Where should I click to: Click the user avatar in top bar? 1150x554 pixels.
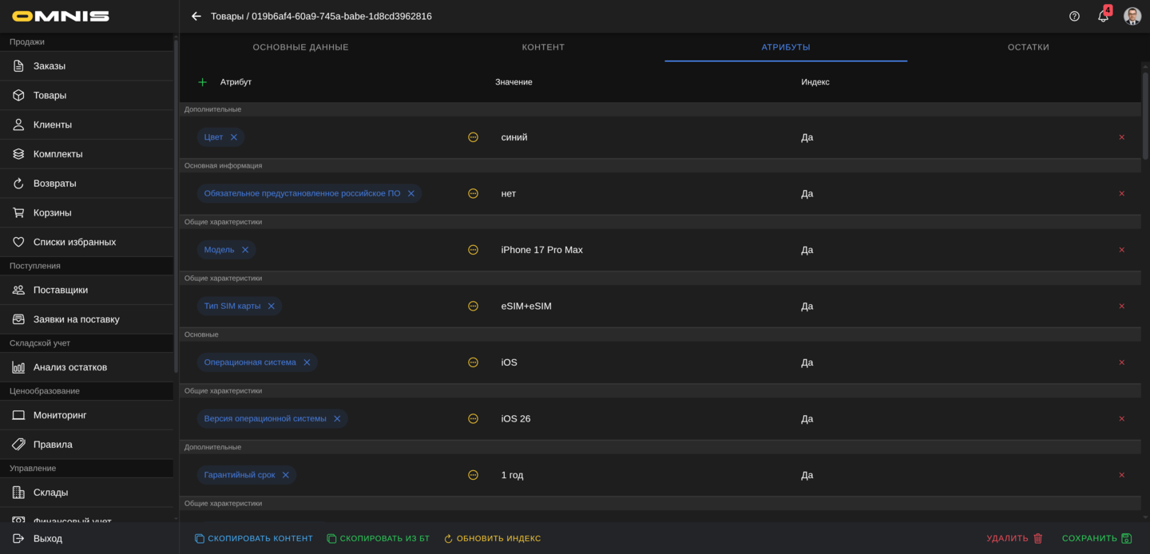click(1132, 16)
